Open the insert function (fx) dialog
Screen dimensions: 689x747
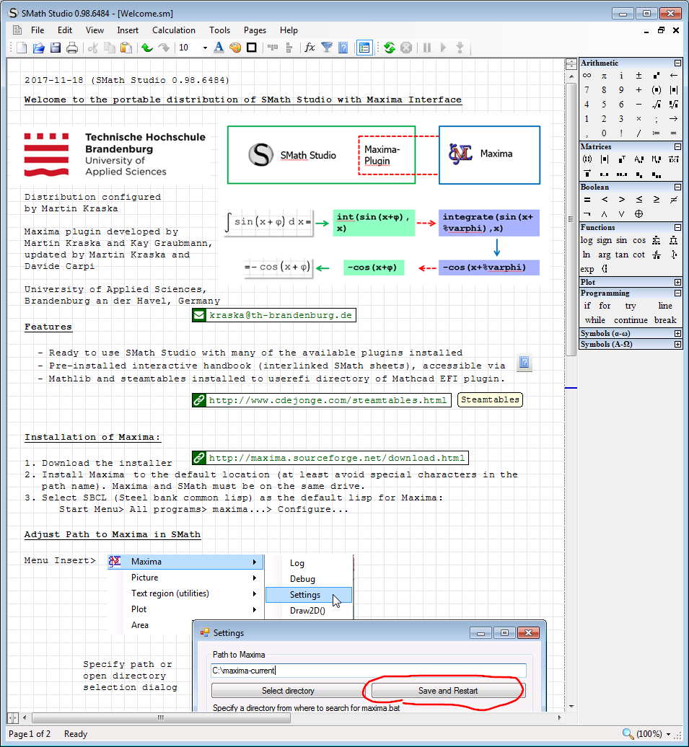pyautogui.click(x=310, y=48)
